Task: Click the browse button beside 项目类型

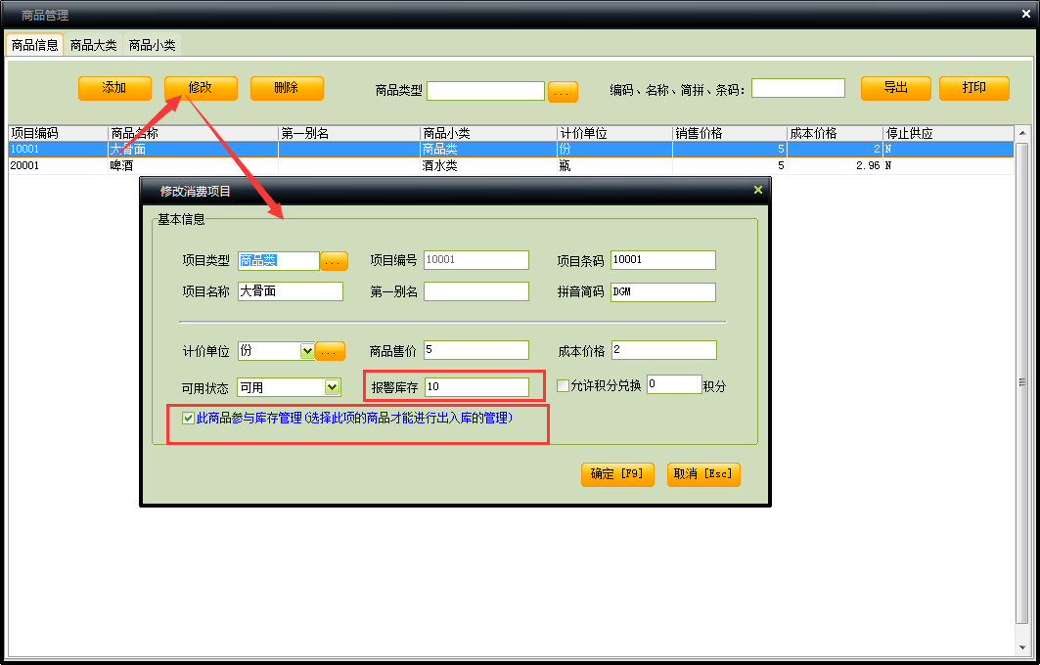Action: pyautogui.click(x=333, y=261)
